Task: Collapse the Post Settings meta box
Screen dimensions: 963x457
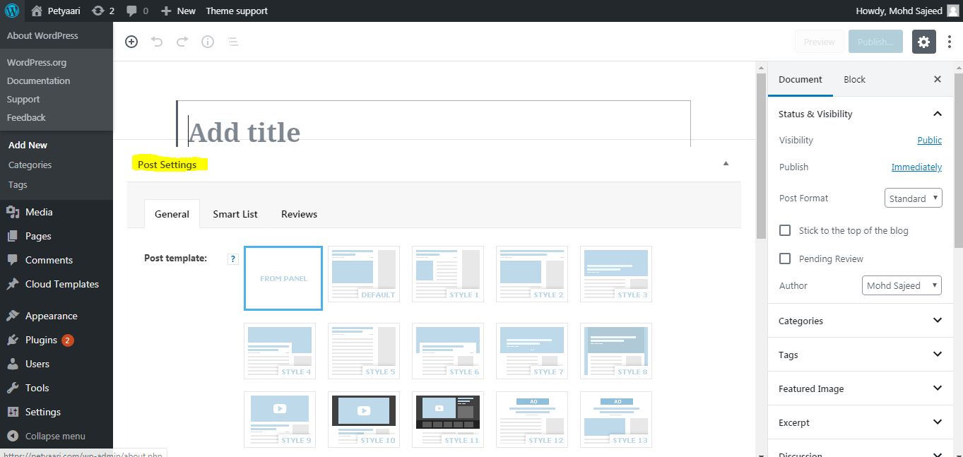Action: pyautogui.click(x=726, y=164)
